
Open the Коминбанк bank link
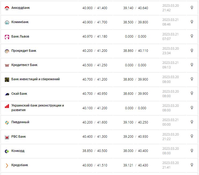(x=20, y=22)
